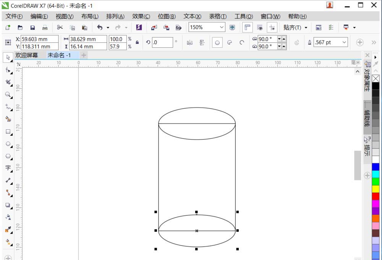Click the lock ratio padlock icon
The height and width of the screenshot is (260, 382).
point(138,42)
